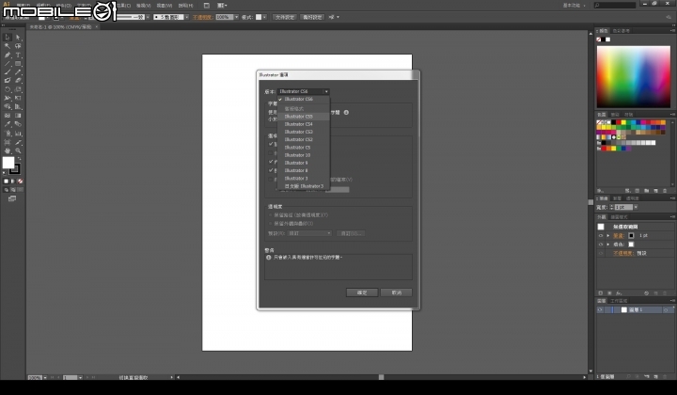Select the Symbol Sprayer tool
The image size is (677, 395).
(8, 134)
